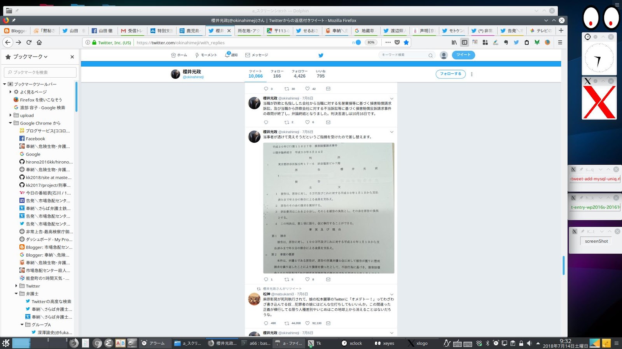Open the KDE application launcher
This screenshot has height=349, width=622.
point(6,343)
